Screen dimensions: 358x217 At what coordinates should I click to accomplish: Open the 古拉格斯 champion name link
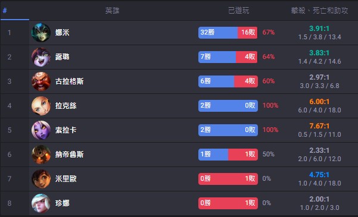pos(70,81)
